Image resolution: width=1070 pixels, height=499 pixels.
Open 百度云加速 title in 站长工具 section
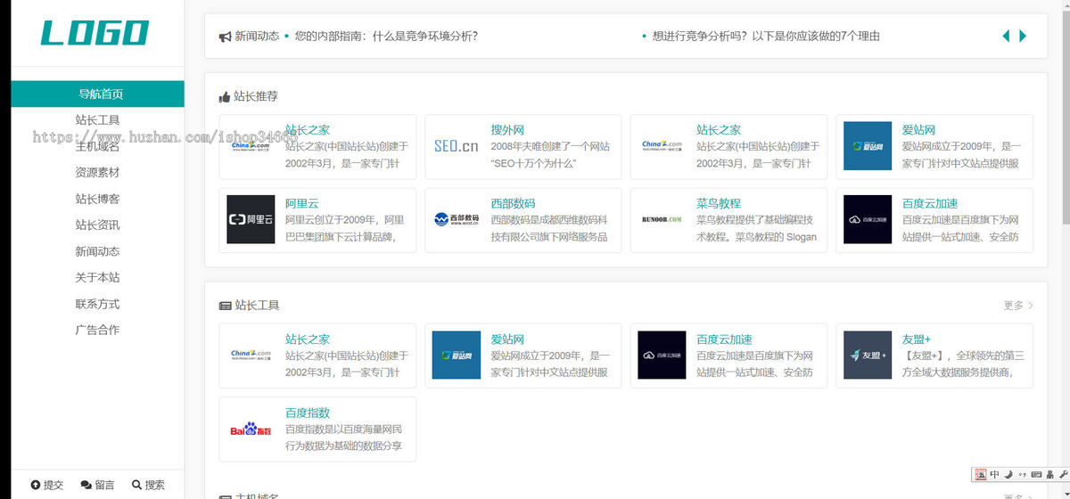[x=724, y=339]
